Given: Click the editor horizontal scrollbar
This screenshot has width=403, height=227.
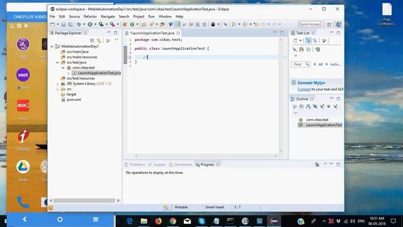Looking at the screenshot, I should (x=206, y=156).
